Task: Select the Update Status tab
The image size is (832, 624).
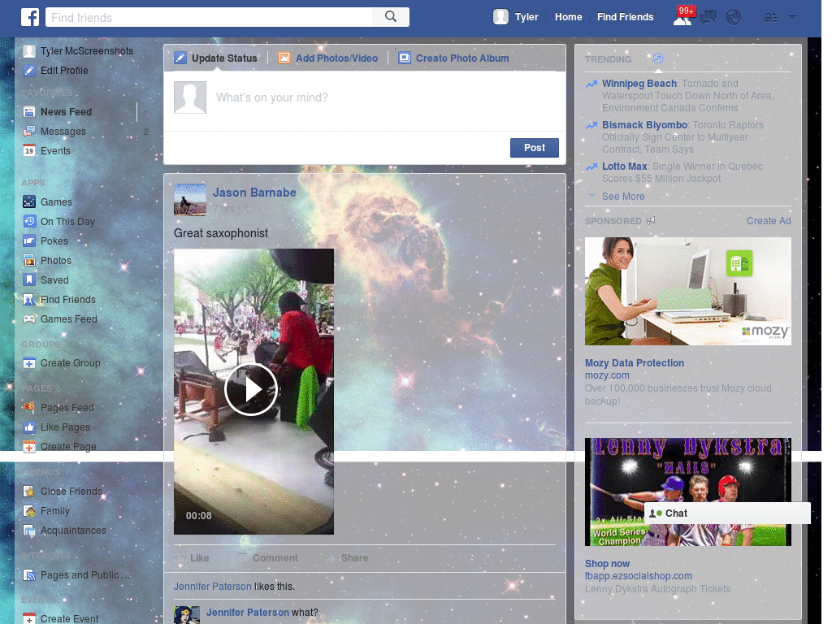Action: tap(216, 58)
